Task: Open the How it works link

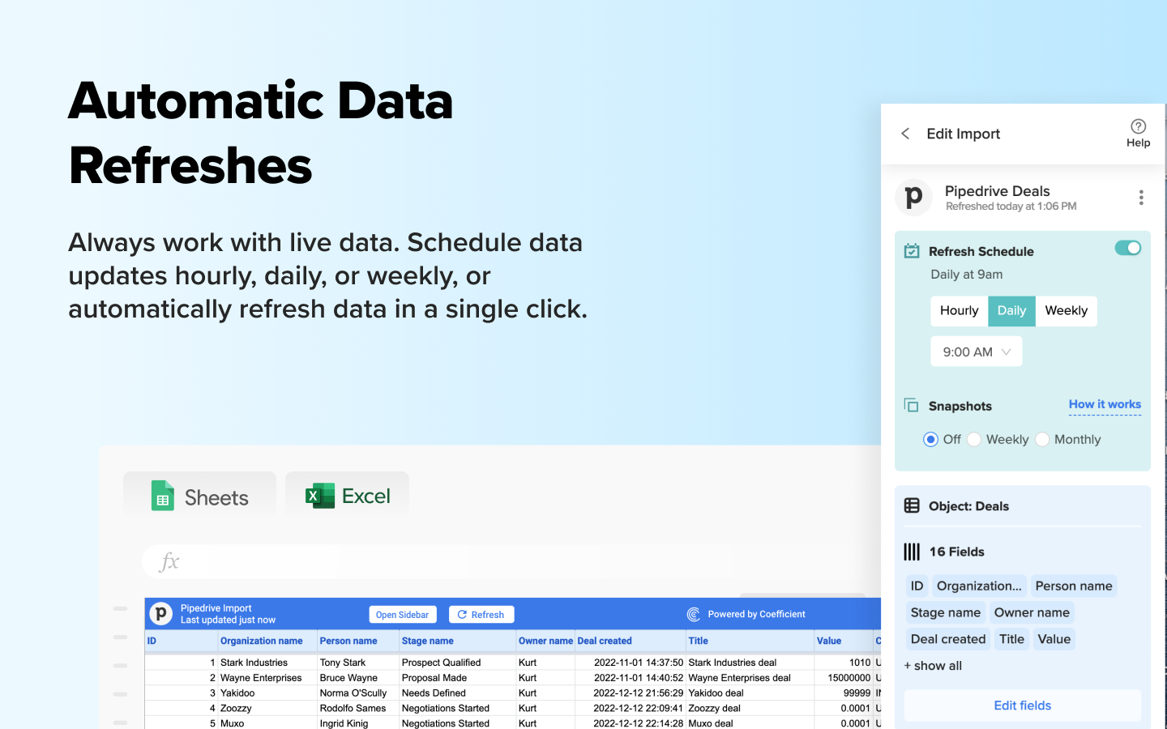Action: click(1105, 404)
